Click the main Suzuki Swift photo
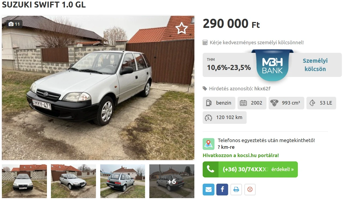345x200 pixels. (x=98, y=88)
